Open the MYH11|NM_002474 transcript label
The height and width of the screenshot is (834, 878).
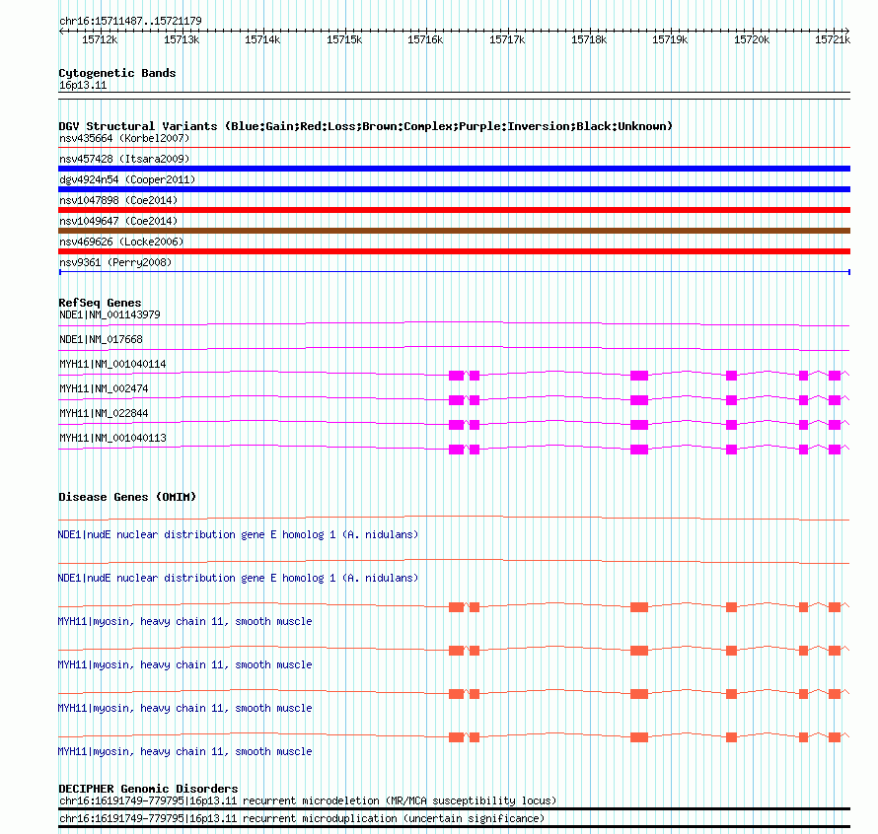pyautogui.click(x=104, y=388)
